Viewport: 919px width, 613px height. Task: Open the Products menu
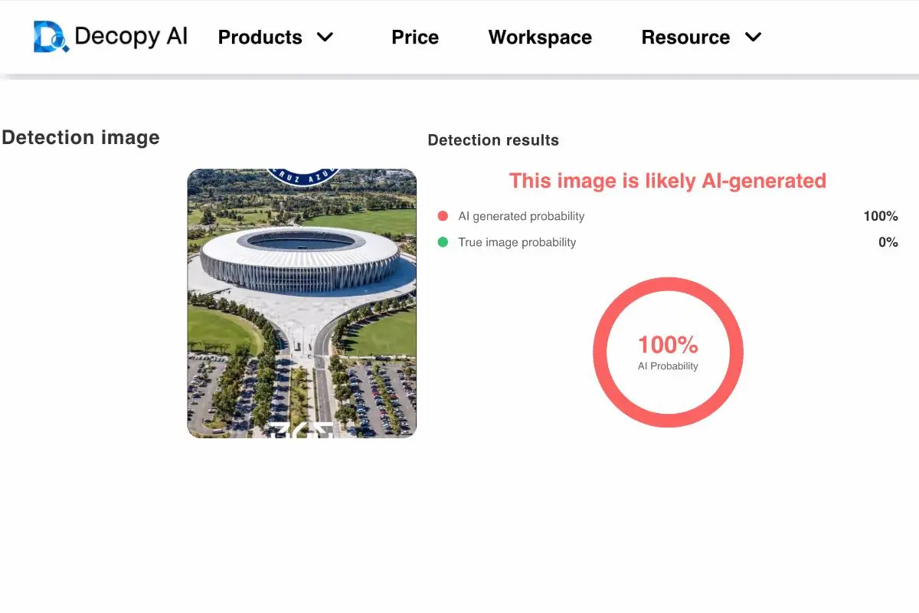[x=260, y=38]
